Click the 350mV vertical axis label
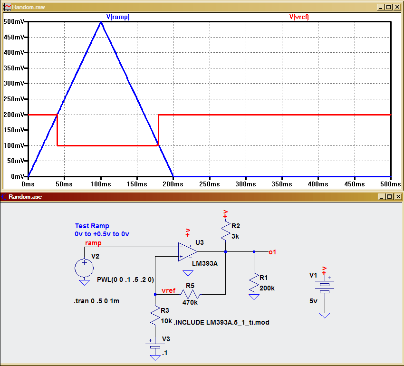This screenshot has height=366, width=404. click(x=14, y=68)
